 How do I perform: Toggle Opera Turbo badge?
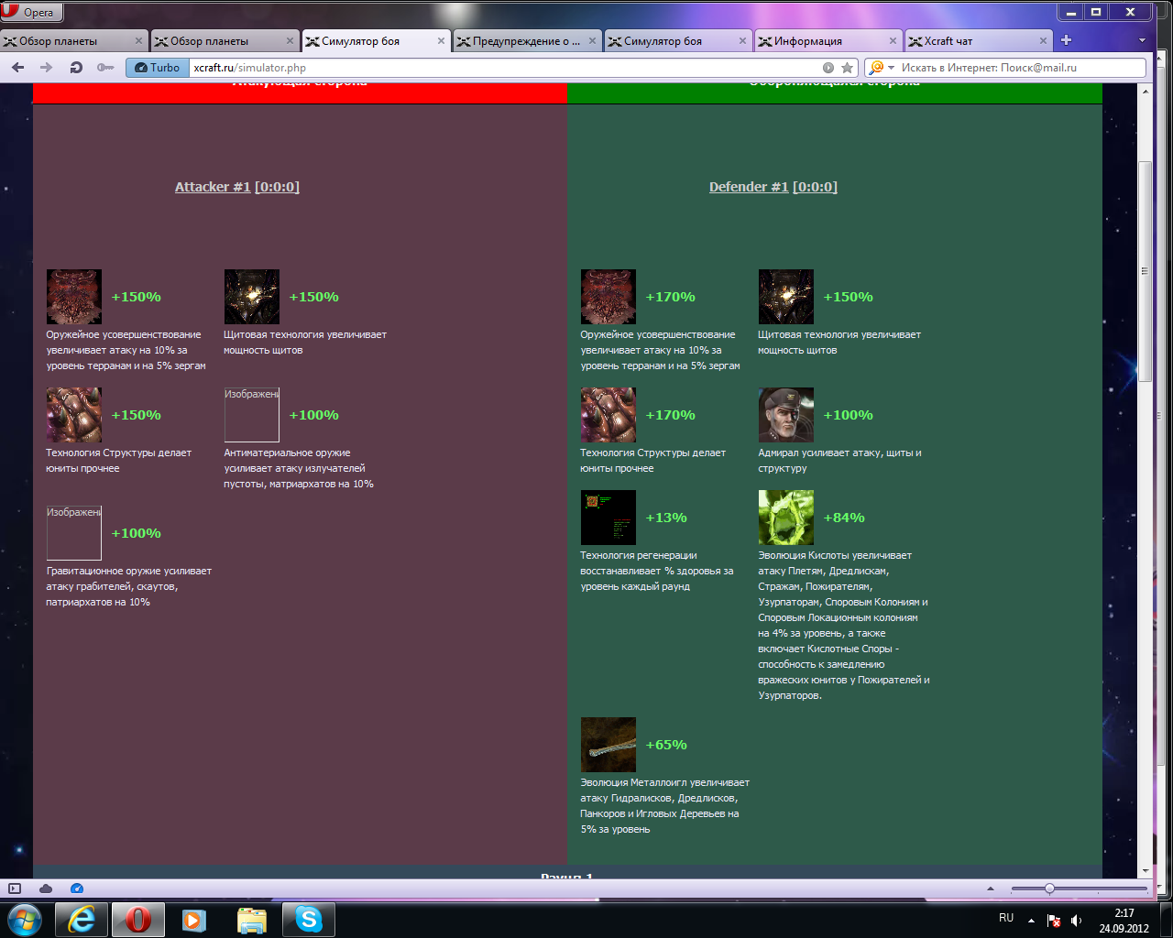157,68
